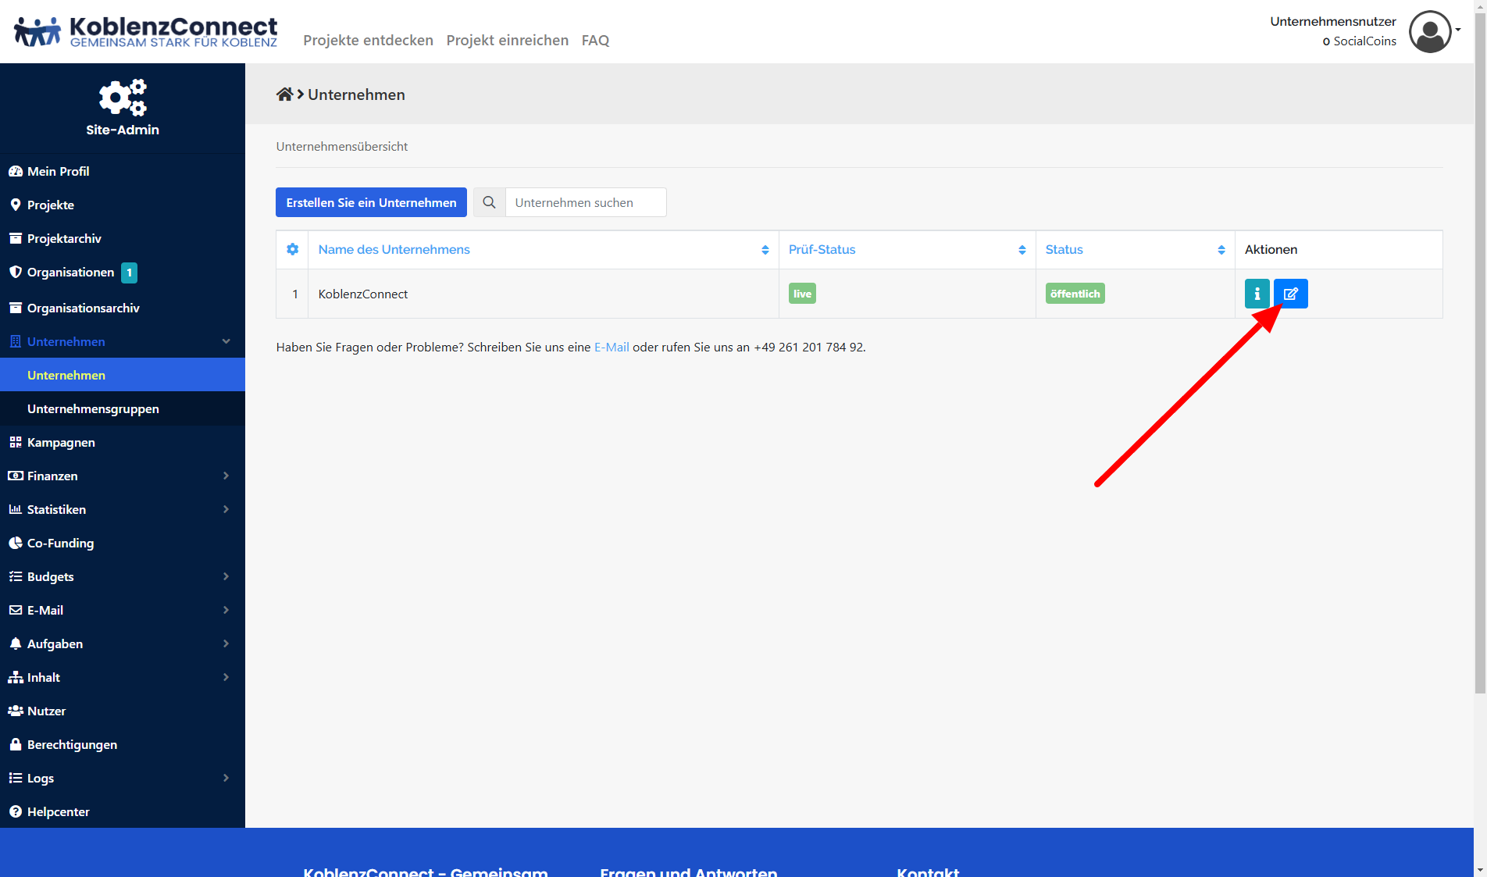Image resolution: width=1487 pixels, height=877 pixels.
Task: Click the E-Mail contact link
Action: coord(612,347)
